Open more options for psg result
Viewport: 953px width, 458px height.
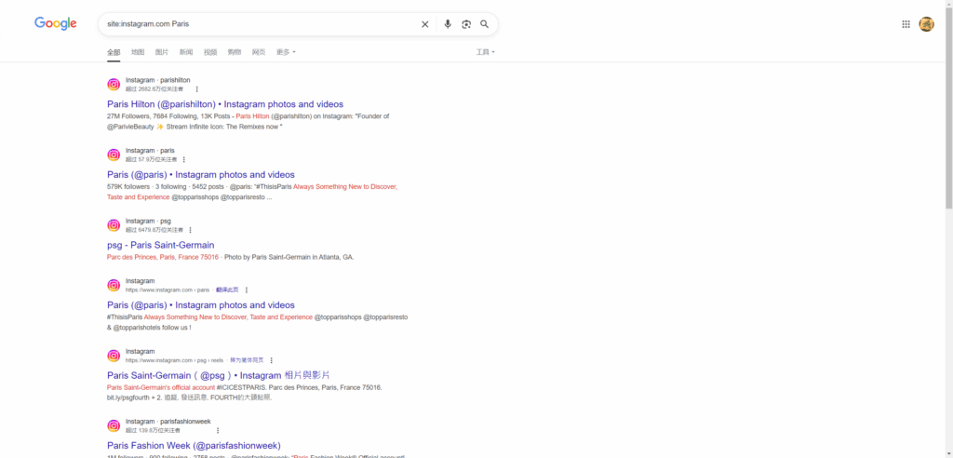click(190, 231)
